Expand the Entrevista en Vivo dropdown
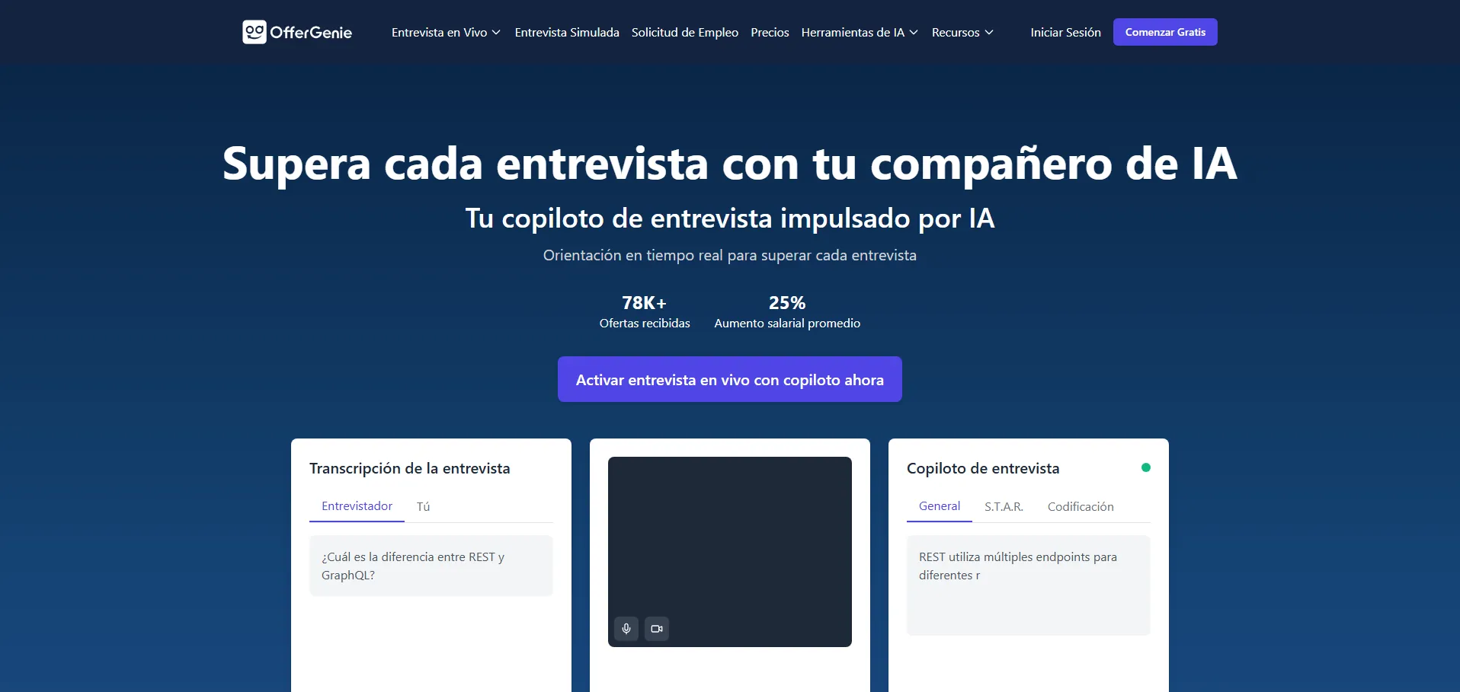 click(446, 32)
